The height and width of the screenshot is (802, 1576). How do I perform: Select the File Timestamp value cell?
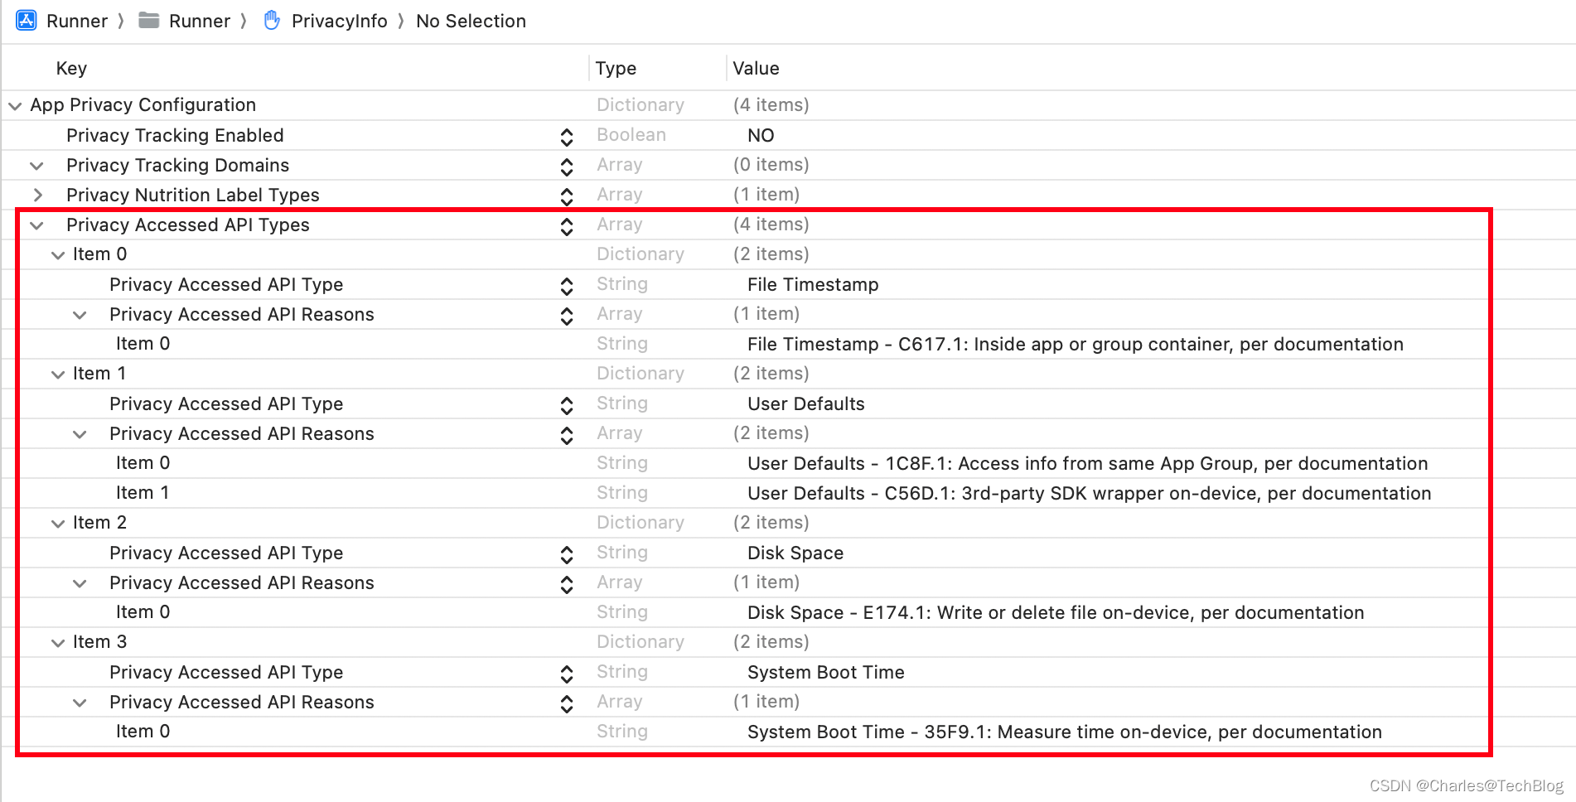tap(813, 284)
